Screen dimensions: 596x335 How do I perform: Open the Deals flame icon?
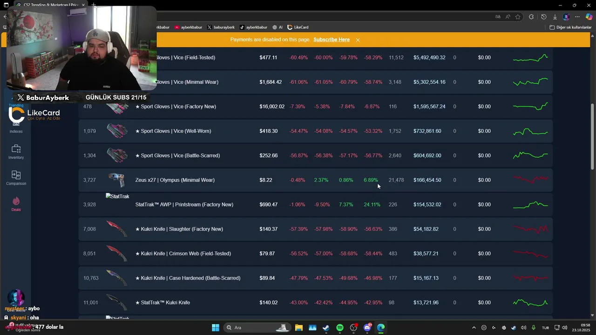(x=16, y=201)
